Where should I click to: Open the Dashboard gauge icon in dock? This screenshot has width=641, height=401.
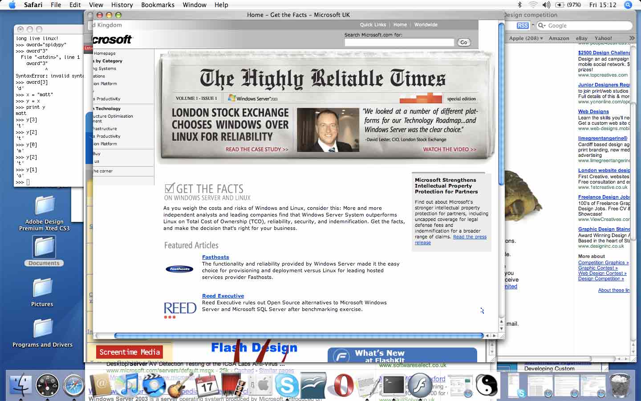tap(47, 385)
